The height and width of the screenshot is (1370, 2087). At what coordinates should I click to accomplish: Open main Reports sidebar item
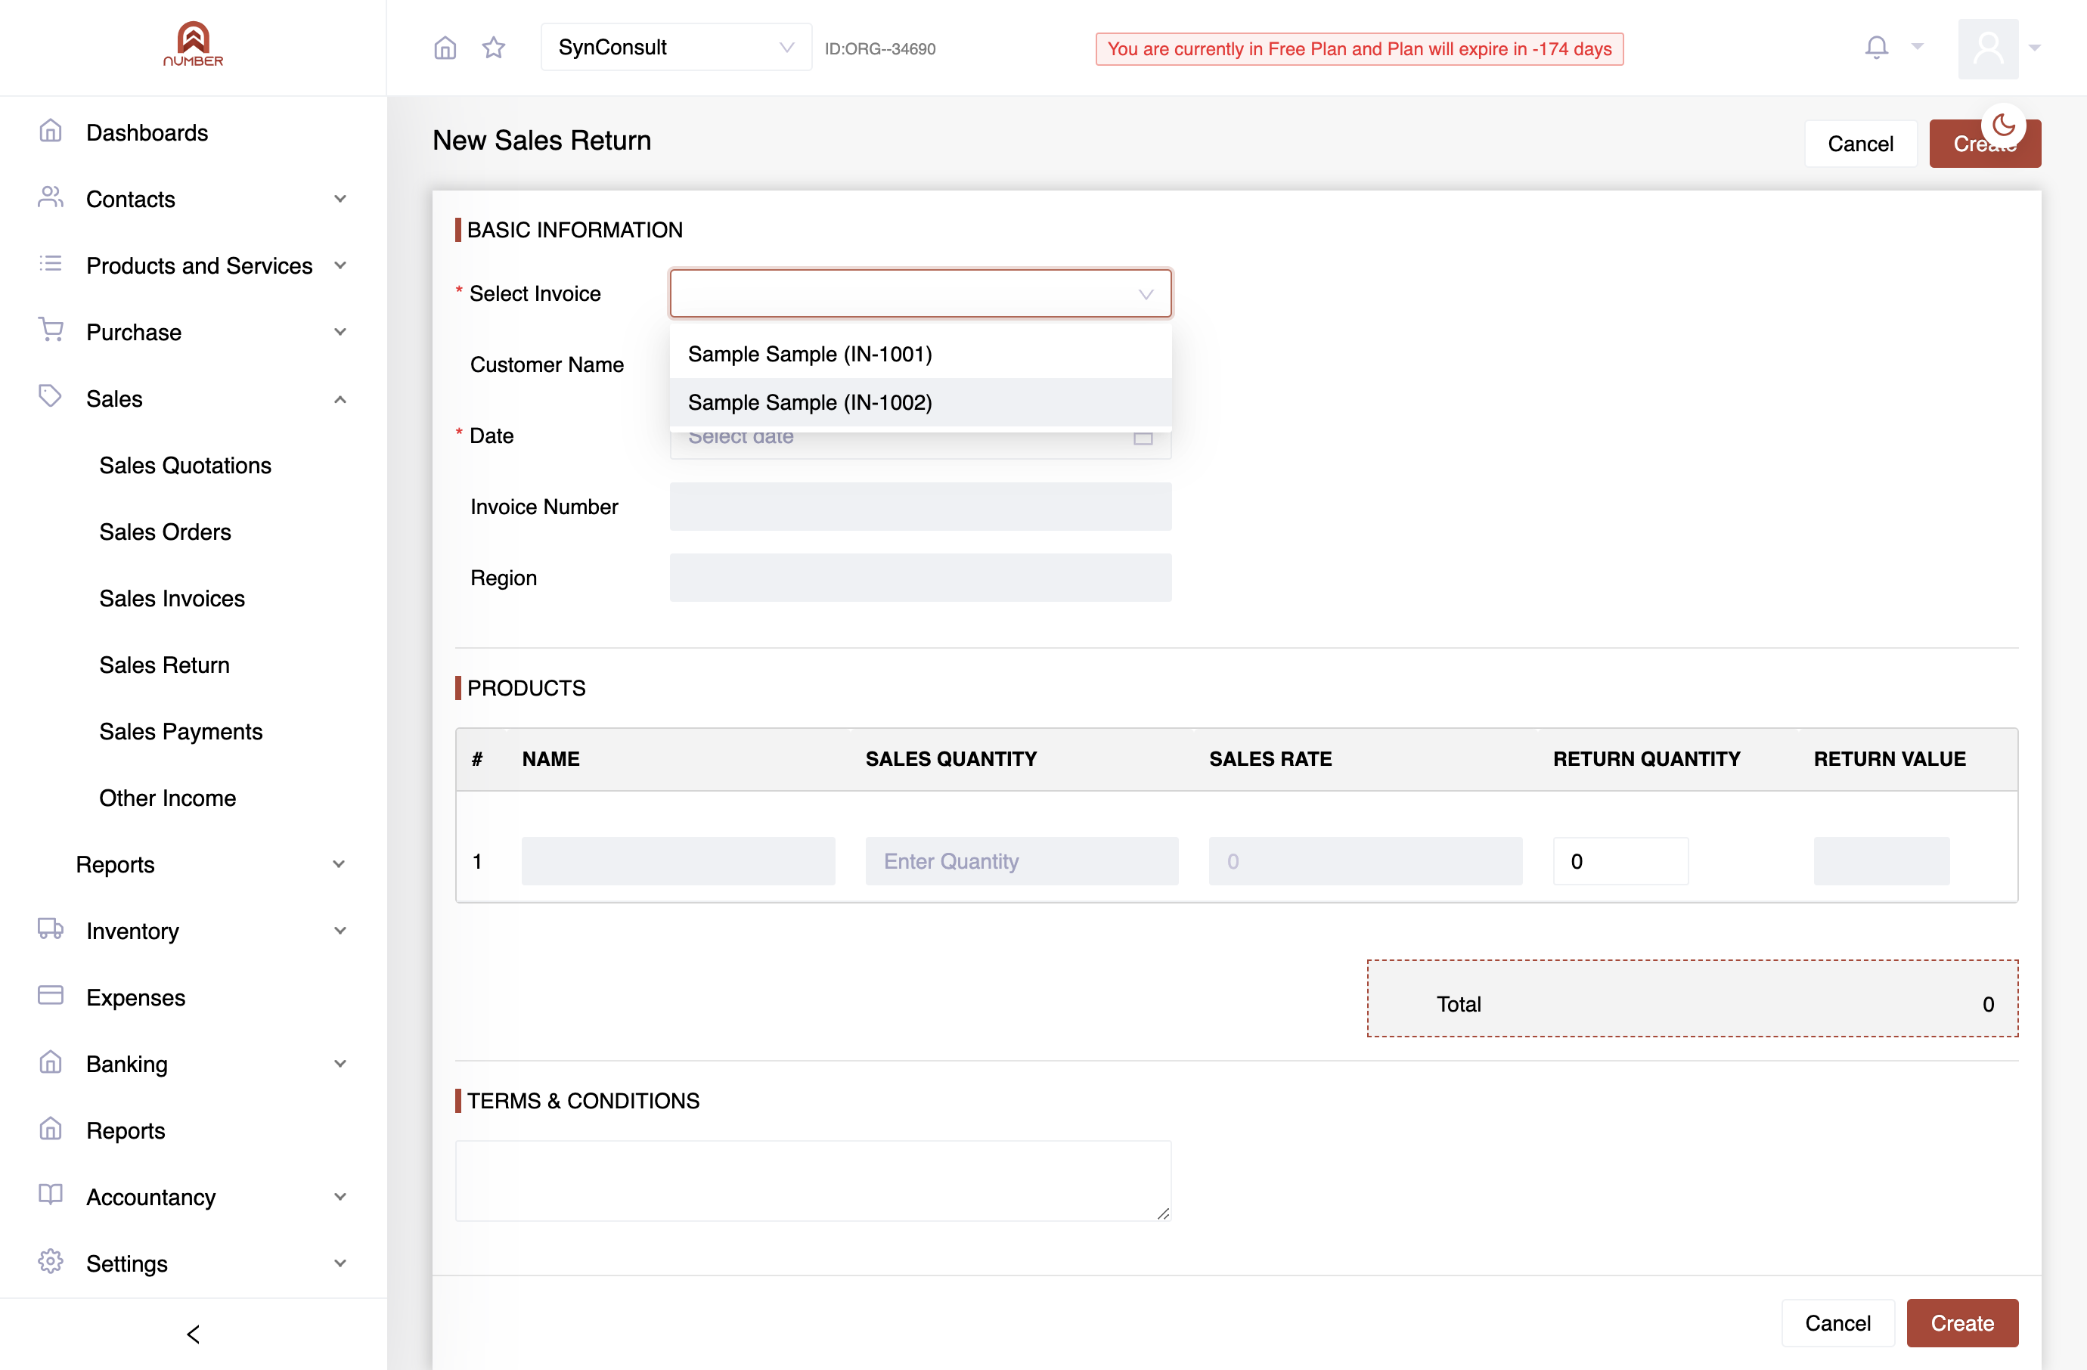pyautogui.click(x=126, y=1131)
